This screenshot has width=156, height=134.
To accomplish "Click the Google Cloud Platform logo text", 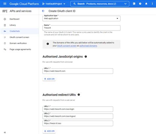I will [x=24, y=4].
